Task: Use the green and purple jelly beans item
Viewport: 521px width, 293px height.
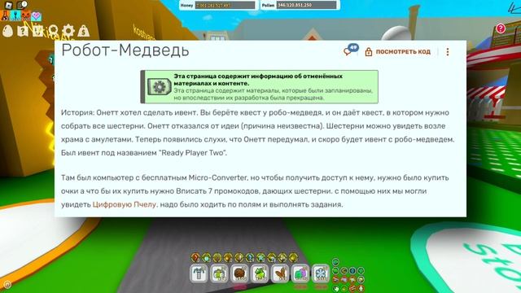Action: click(x=300, y=273)
